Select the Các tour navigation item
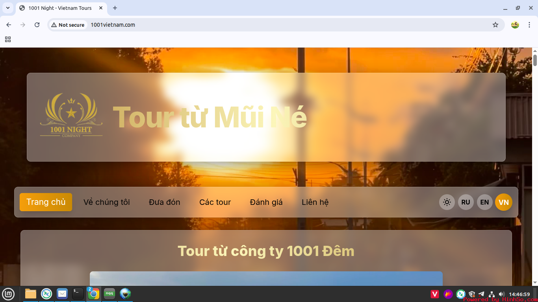 (215, 202)
